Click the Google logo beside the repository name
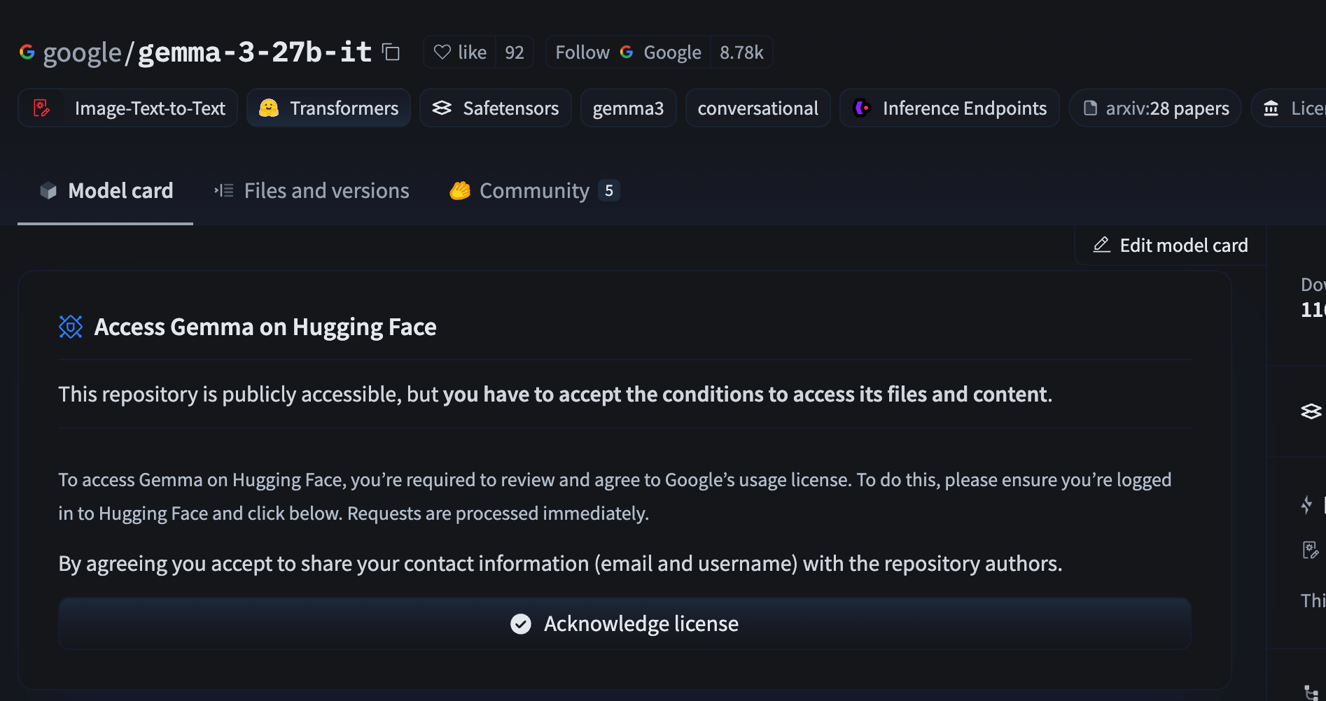1326x701 pixels. (27, 52)
